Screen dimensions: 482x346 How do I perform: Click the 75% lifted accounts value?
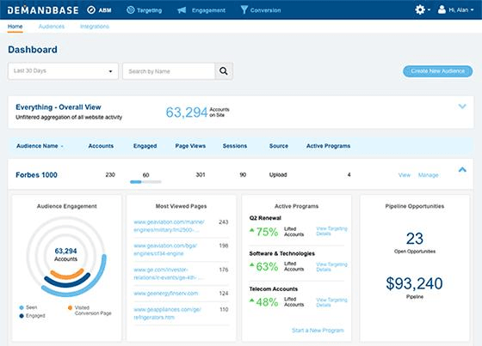coord(267,232)
